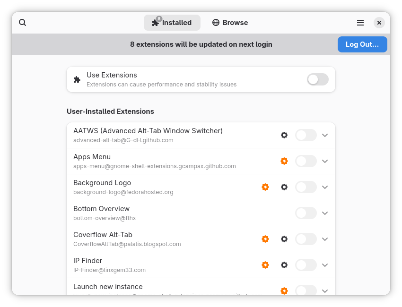Expand the Bottom Overview row details
402x307 pixels.
[325, 213]
